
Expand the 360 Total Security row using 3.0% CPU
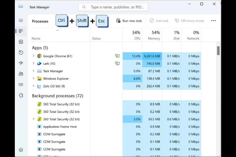pyautogui.click(x=33, y=119)
